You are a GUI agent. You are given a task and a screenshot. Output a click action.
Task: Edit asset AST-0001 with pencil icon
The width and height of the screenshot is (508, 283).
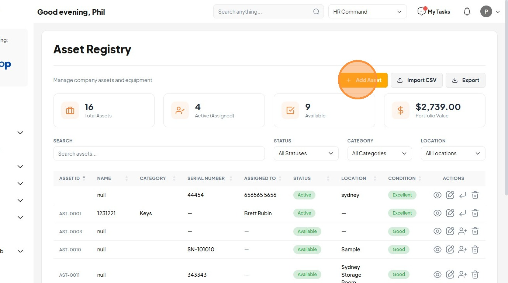coord(450,213)
